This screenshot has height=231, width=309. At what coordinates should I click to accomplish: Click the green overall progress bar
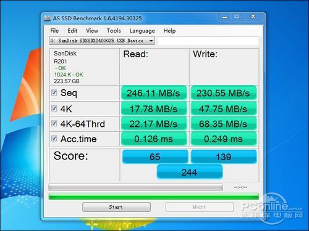pyautogui.click(x=154, y=196)
